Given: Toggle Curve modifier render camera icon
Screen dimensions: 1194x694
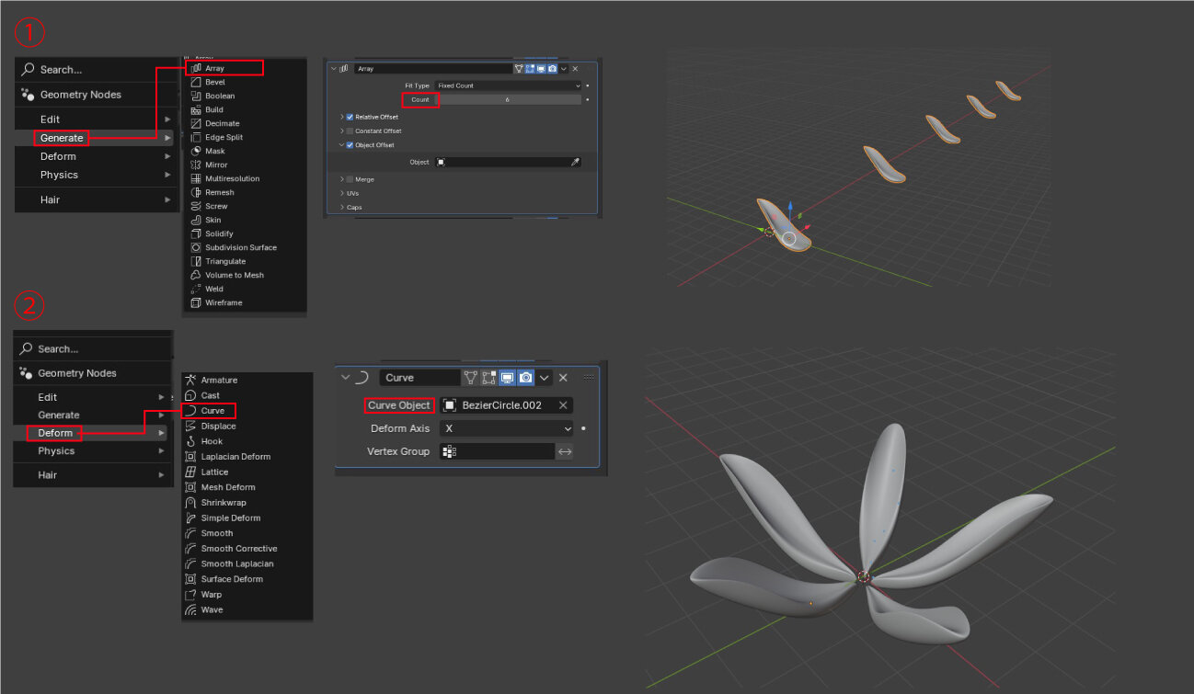Looking at the screenshot, I should point(525,377).
